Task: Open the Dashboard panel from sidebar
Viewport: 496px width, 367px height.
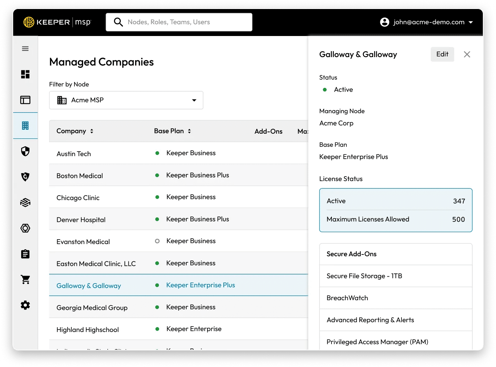Action: [25, 74]
